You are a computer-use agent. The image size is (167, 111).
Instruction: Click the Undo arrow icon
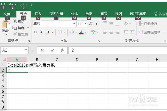click(11, 4)
